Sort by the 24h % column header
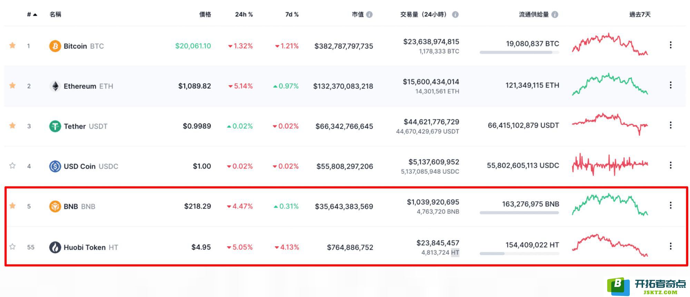 click(244, 15)
